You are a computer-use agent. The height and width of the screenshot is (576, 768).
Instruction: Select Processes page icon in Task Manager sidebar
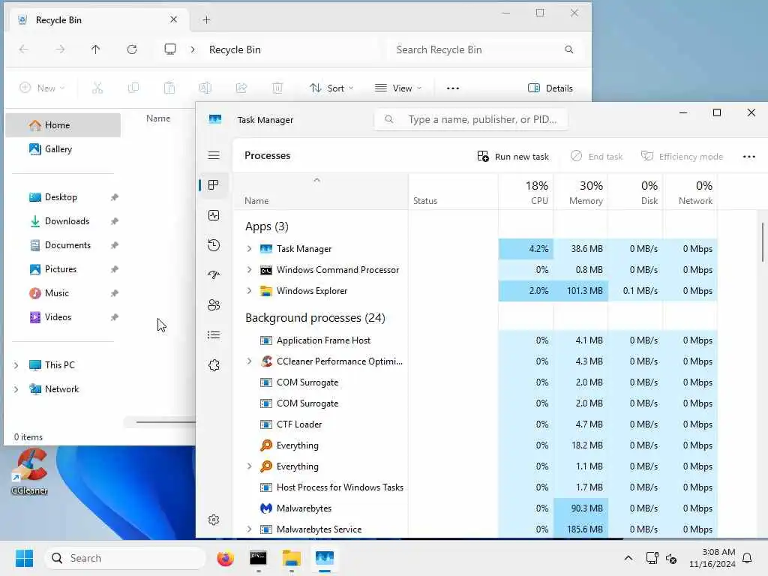(214, 185)
